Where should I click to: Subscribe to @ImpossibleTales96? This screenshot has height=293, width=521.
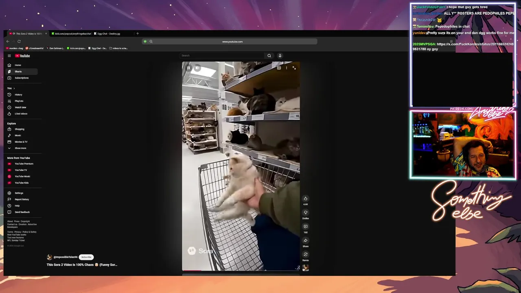pyautogui.click(x=86, y=257)
